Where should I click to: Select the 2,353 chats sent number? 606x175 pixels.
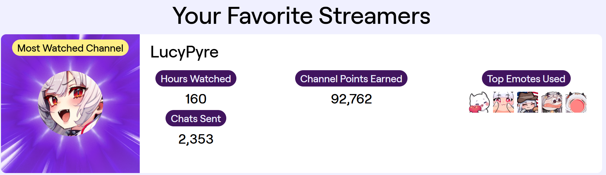coord(196,139)
